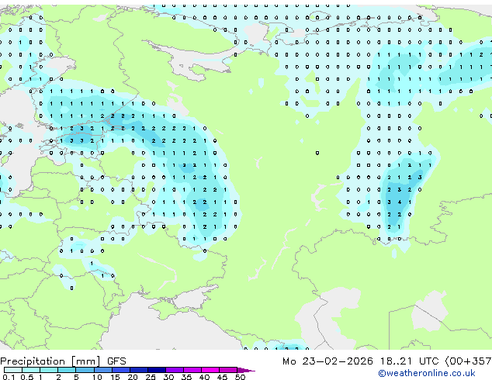Click the '(00+357' forecast offset text
Screen dimensions: 492x380
tap(468, 361)
